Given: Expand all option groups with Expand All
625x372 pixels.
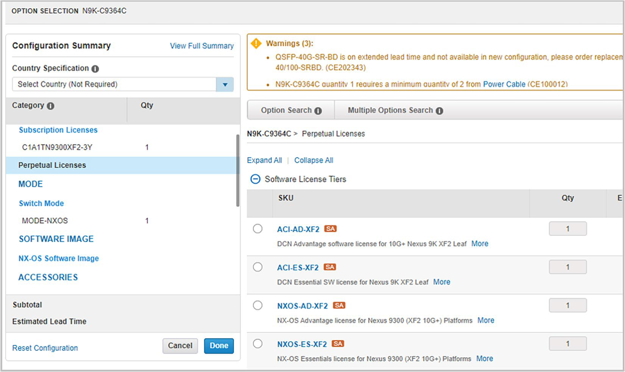Looking at the screenshot, I should (264, 160).
